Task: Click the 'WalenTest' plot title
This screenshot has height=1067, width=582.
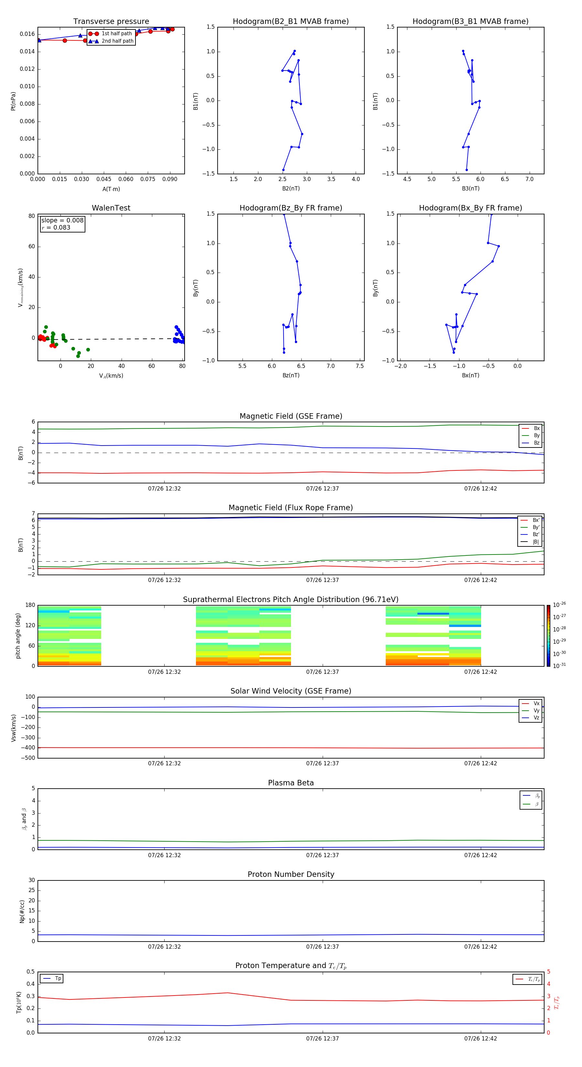Action: (x=111, y=208)
